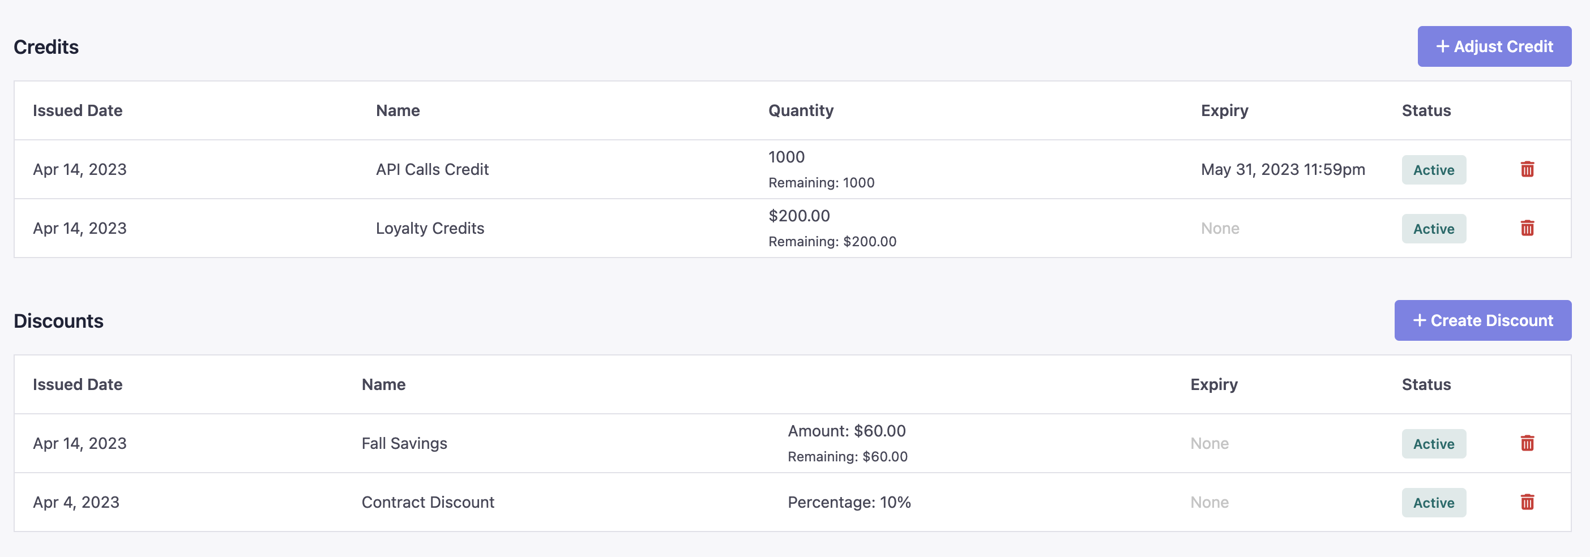Delete the Contract Discount row
The height and width of the screenshot is (557, 1590).
pyautogui.click(x=1527, y=502)
